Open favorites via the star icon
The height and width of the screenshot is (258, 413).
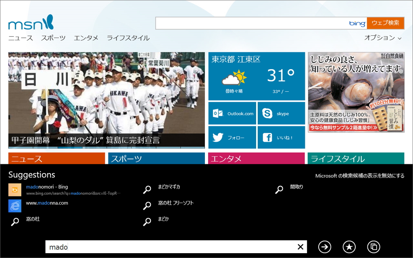point(349,247)
